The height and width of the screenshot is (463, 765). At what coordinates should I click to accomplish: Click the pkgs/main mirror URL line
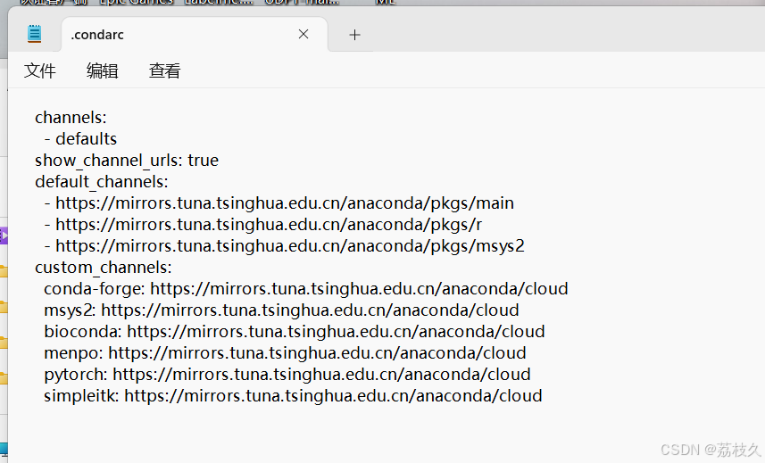[x=284, y=203]
